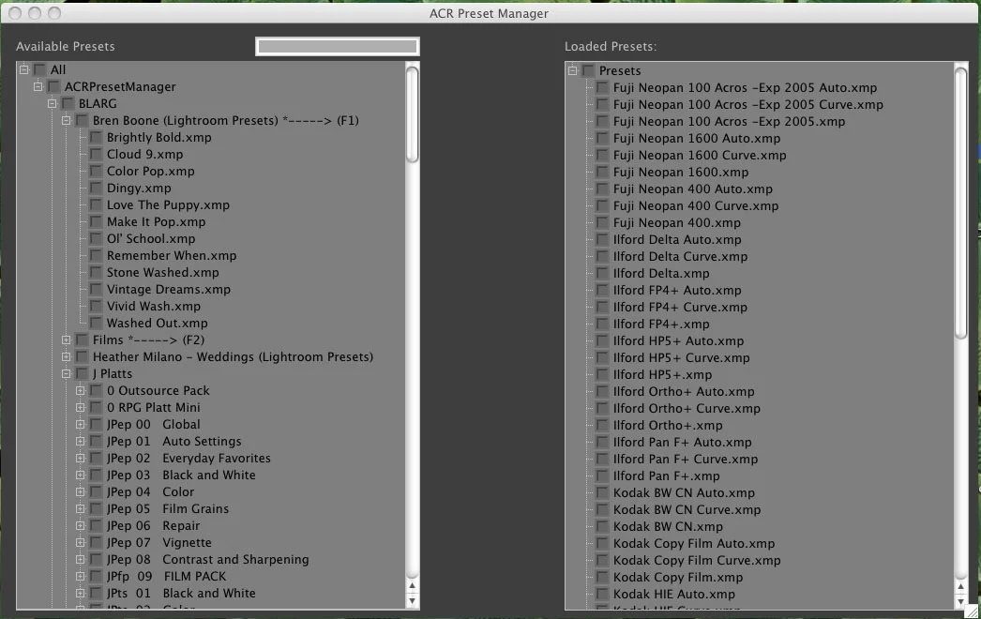981x619 pixels.
Task: Select Fuji Neopan 100 Acros -Exp 2005 Curve.xmp
Action: point(748,104)
